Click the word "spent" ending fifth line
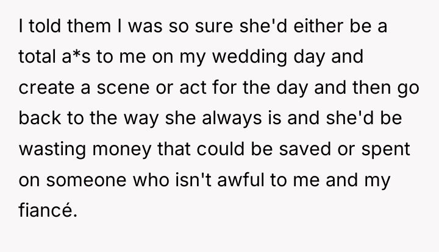The width and height of the screenshot is (439, 252). click(x=385, y=150)
